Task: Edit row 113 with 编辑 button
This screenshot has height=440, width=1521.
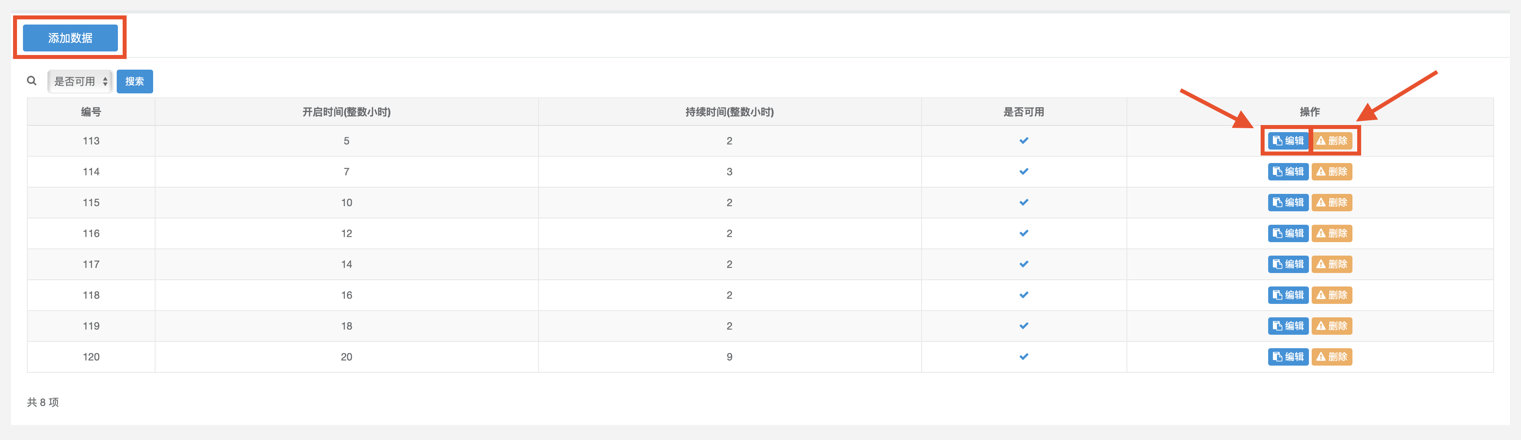Action: 1288,141
